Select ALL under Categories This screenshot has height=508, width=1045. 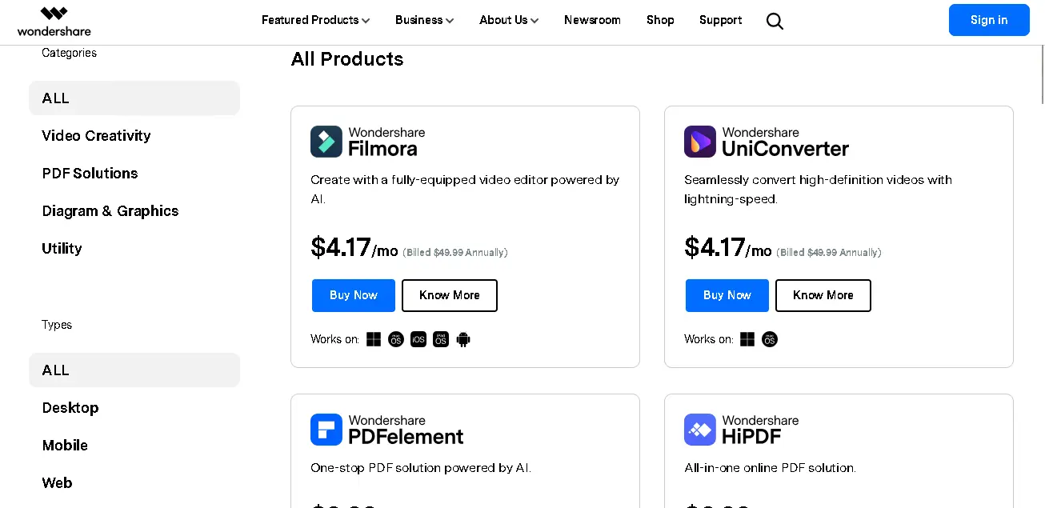point(134,98)
